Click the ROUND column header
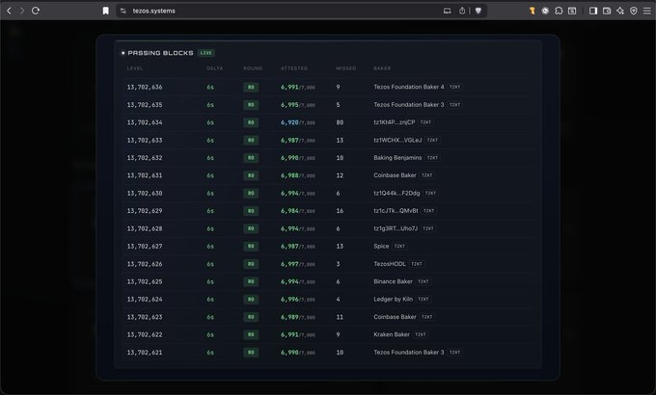Image resolution: width=656 pixels, height=395 pixels. click(x=253, y=68)
